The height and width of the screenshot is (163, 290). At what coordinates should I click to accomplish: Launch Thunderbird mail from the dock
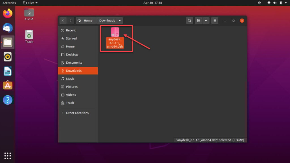tap(8, 28)
